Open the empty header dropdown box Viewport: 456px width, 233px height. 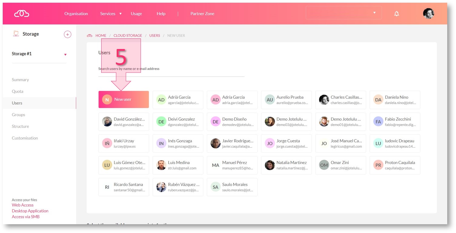click(343, 13)
